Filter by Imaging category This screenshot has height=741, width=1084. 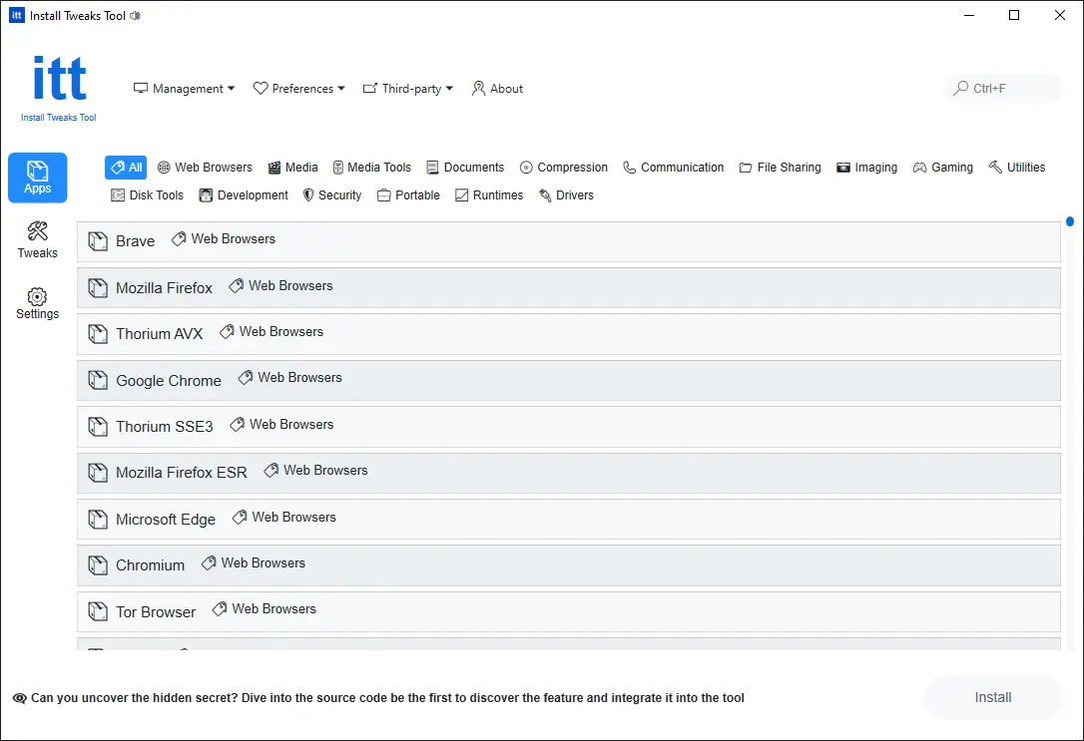point(867,168)
